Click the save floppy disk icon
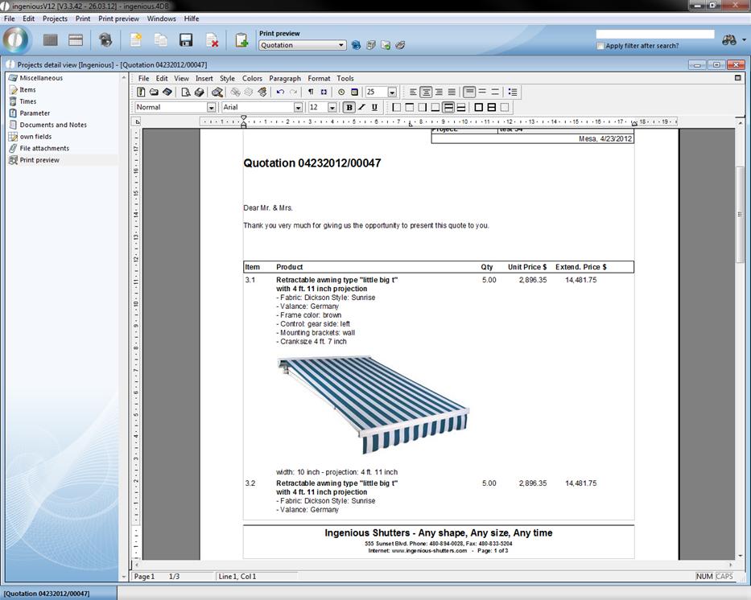 point(185,40)
